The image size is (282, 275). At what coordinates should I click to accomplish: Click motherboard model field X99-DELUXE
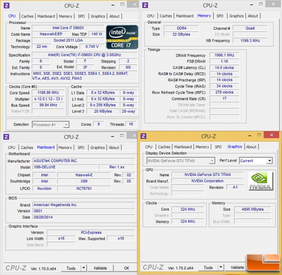[65, 167]
